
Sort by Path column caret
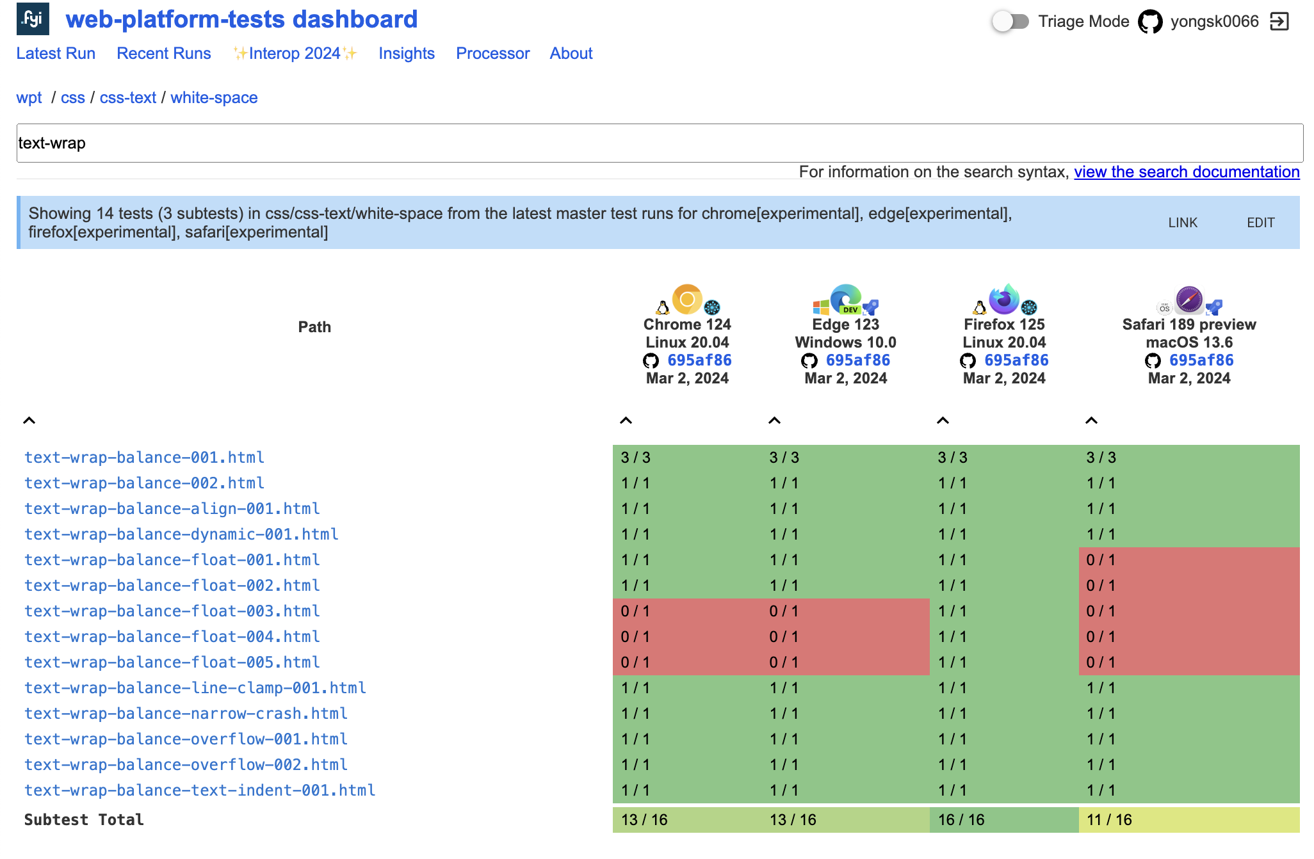pyautogui.click(x=29, y=421)
